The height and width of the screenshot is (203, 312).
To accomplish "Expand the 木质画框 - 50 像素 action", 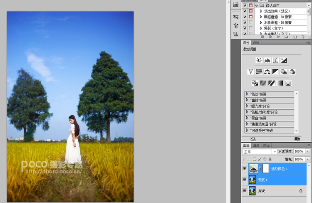I will tap(261, 23).
